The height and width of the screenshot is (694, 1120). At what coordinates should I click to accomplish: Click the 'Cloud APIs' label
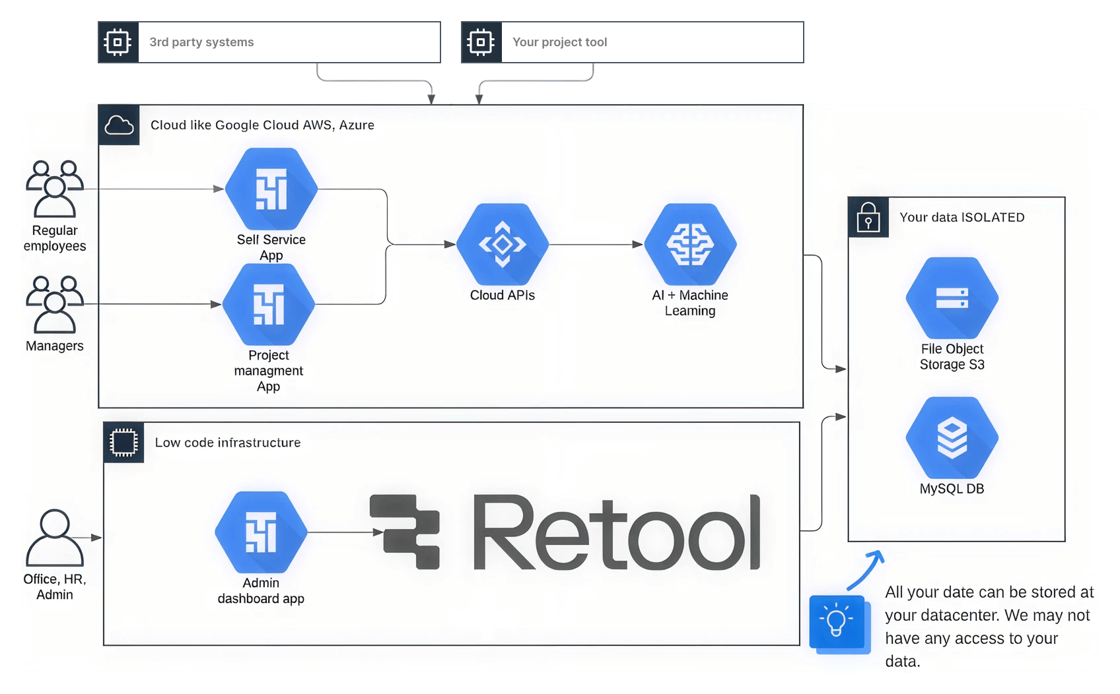pos(503,295)
